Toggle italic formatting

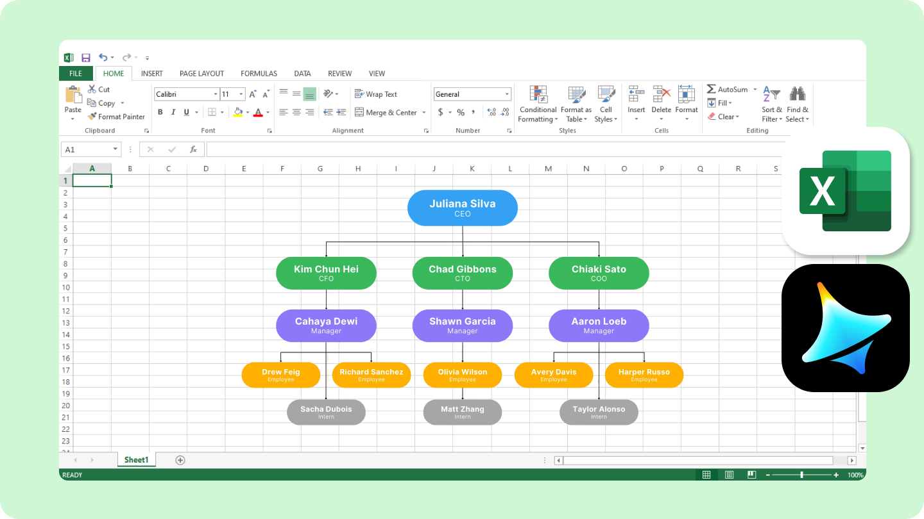point(172,112)
